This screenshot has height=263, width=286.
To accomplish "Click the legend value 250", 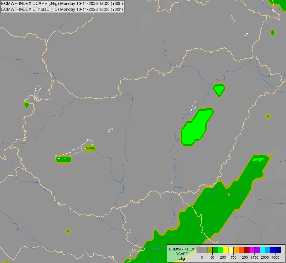I will click(223, 257).
